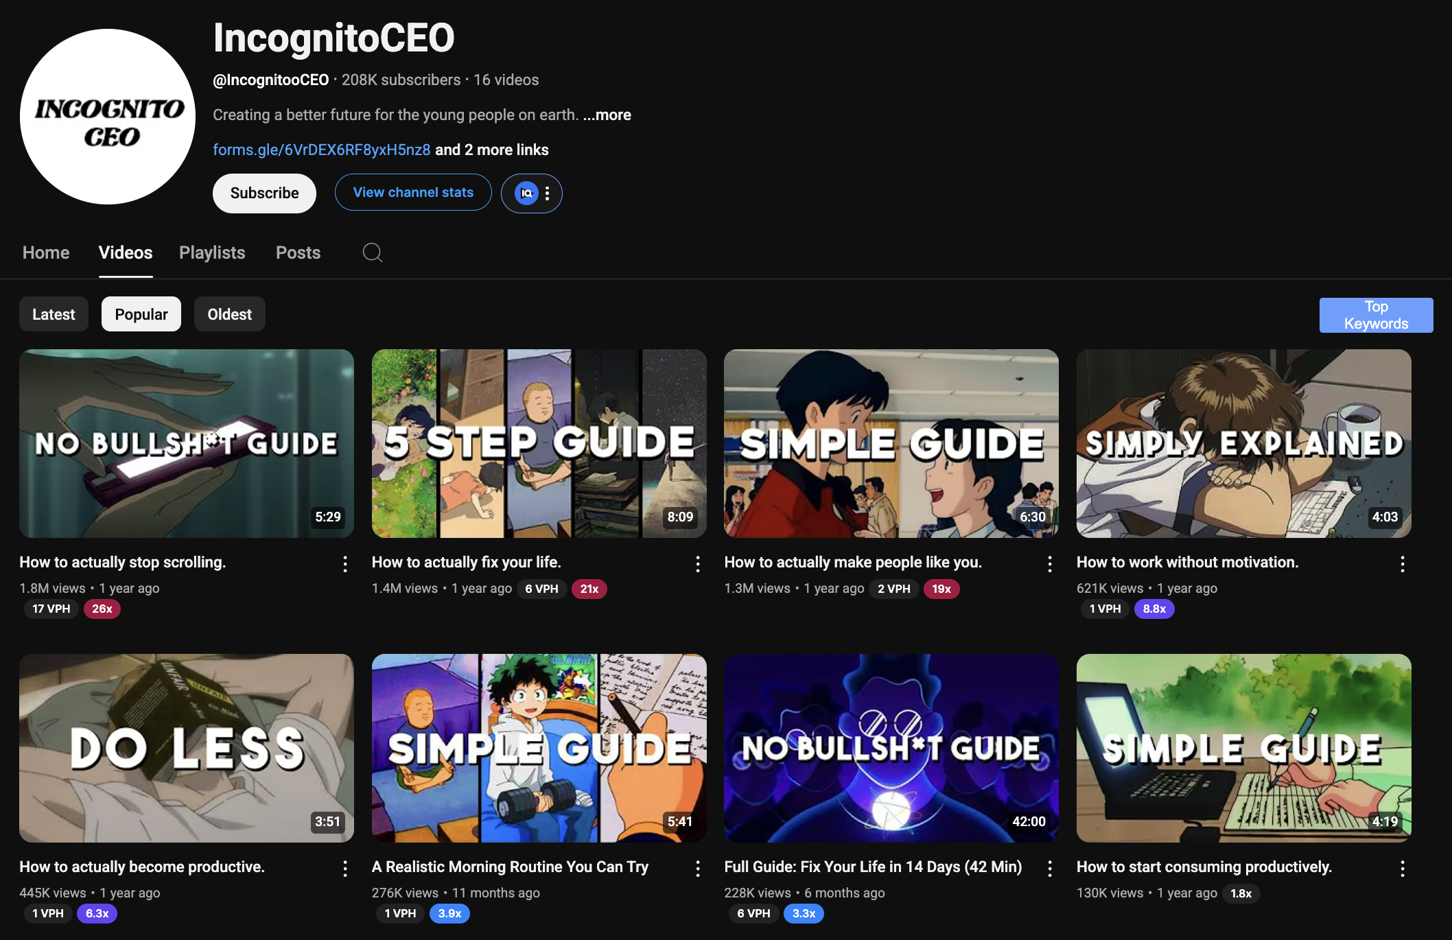Screen dimensions: 1452x940
Task: Play the 'DO LESS' thumbnail
Action: click(187, 748)
